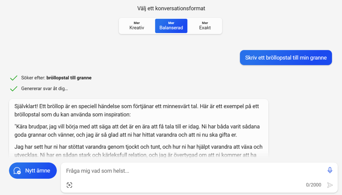Click the microphone icon for voice input
This screenshot has width=342, height=195.
pos(330,170)
